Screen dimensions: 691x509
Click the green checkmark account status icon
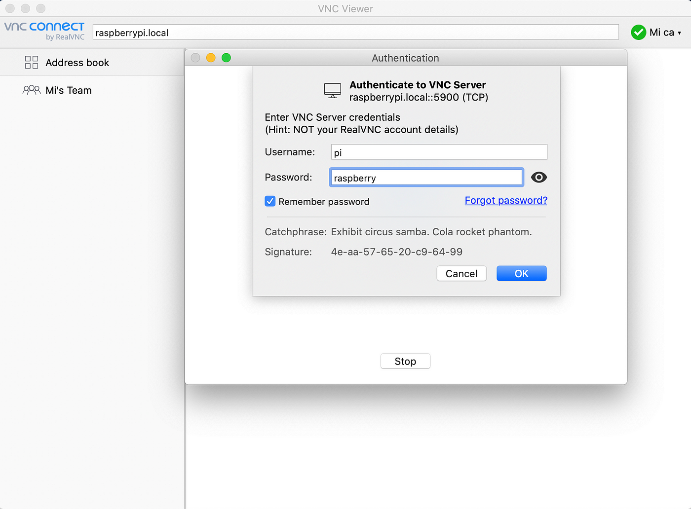pyautogui.click(x=638, y=33)
